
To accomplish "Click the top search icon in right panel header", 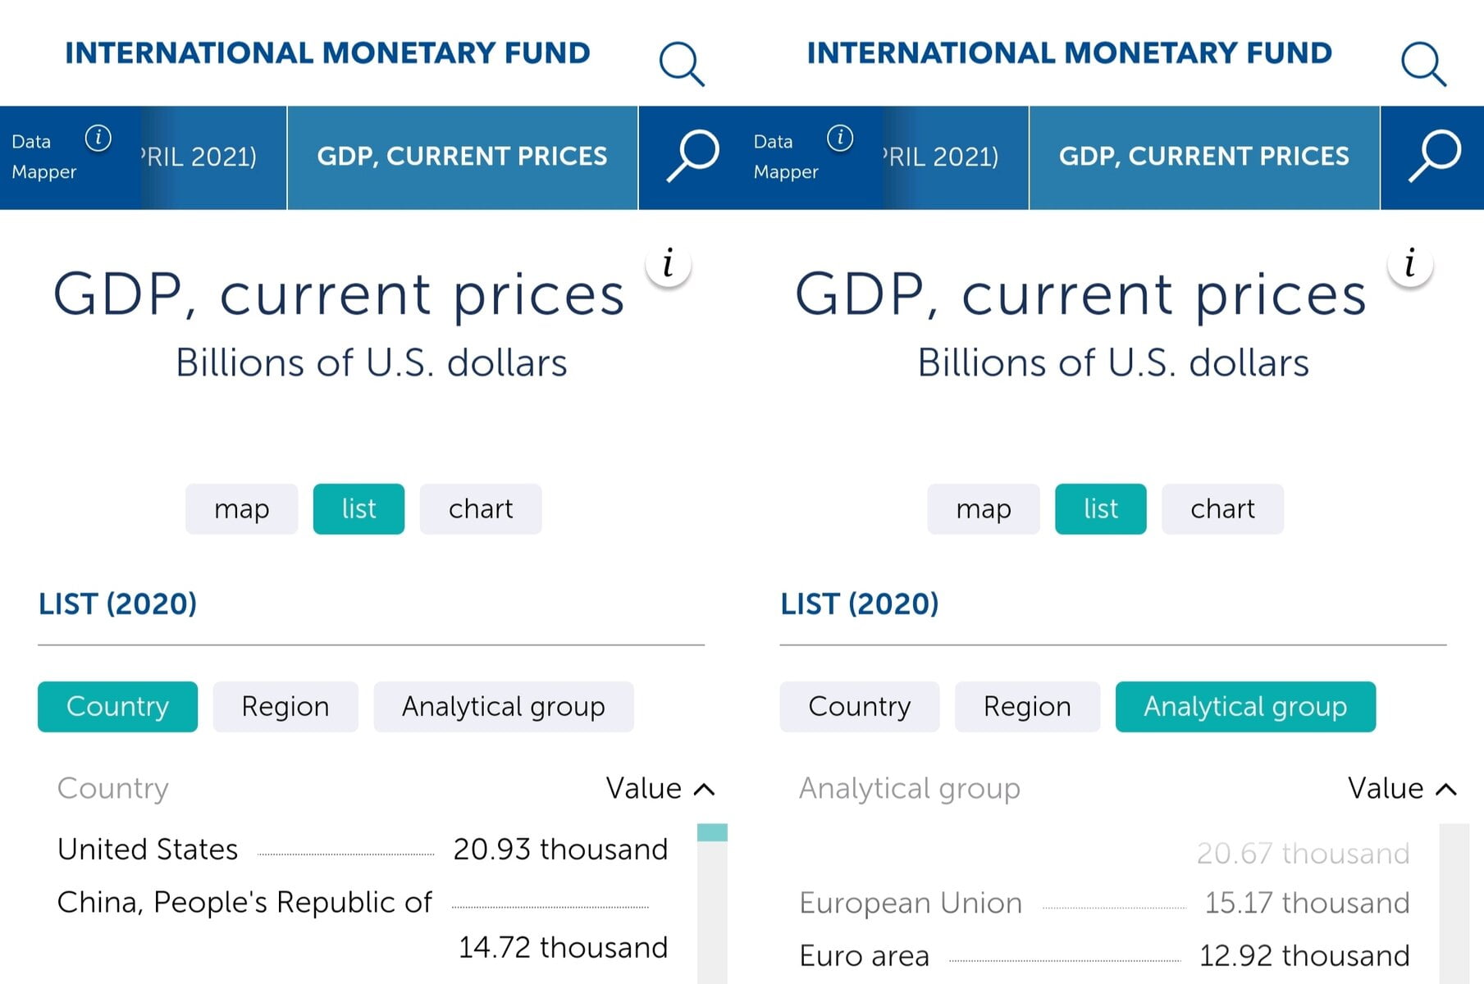I will [x=1423, y=63].
